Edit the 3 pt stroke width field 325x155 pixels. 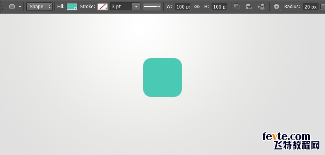121,7
